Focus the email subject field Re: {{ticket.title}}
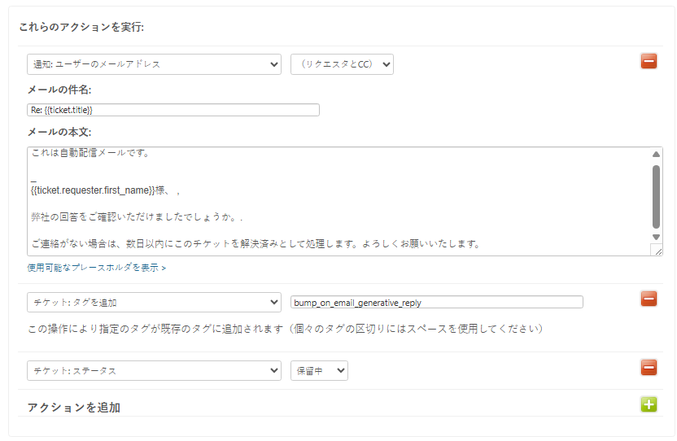 pos(173,110)
